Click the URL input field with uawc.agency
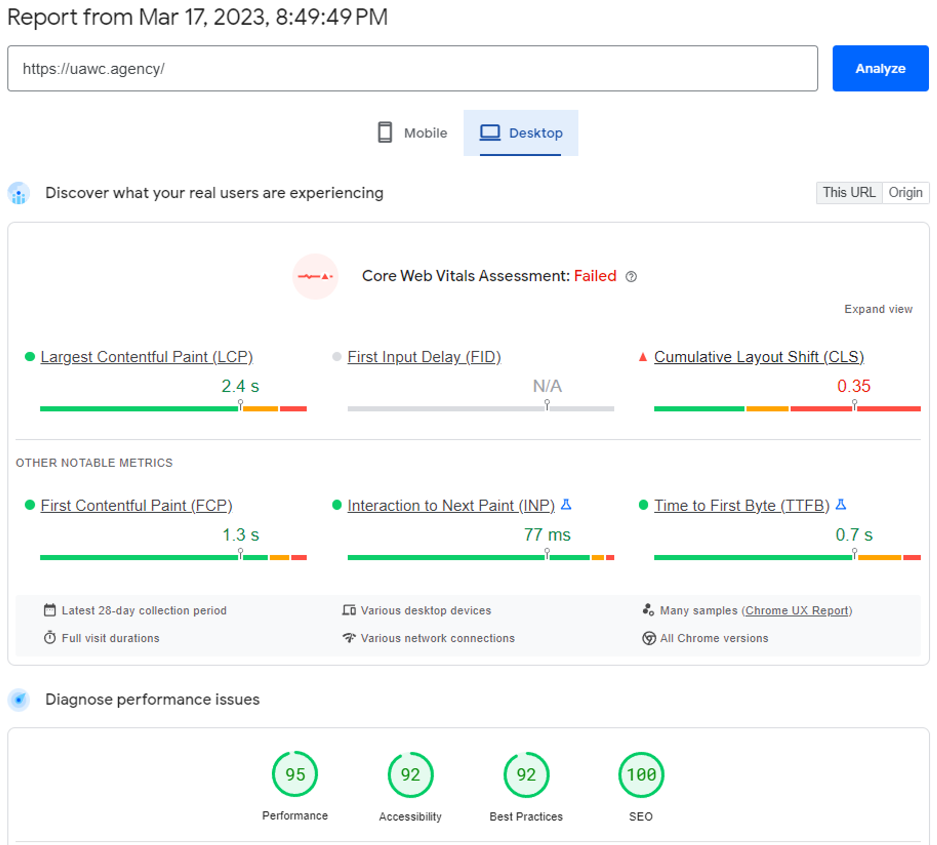937x845 pixels. point(412,69)
